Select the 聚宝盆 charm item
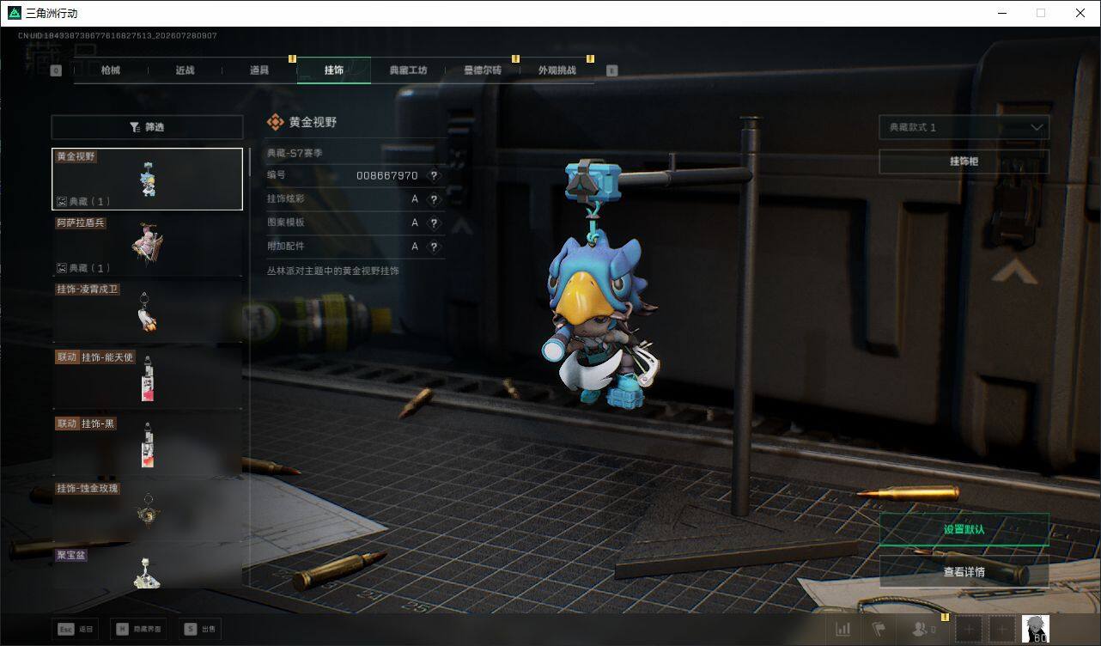 tap(148, 569)
